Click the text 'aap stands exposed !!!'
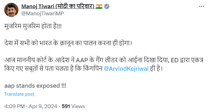 click(x=35, y=86)
